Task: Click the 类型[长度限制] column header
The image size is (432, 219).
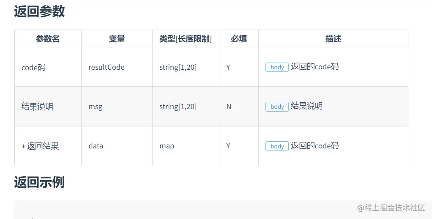Action: click(x=186, y=39)
